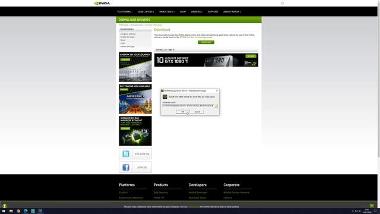Open Microsoft Edge from the taskbar

pyautogui.click(x=26, y=211)
